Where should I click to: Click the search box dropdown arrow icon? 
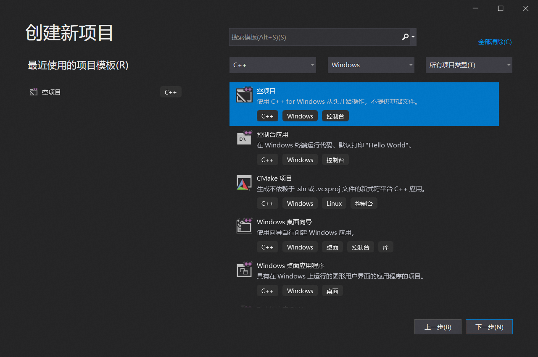coord(412,37)
